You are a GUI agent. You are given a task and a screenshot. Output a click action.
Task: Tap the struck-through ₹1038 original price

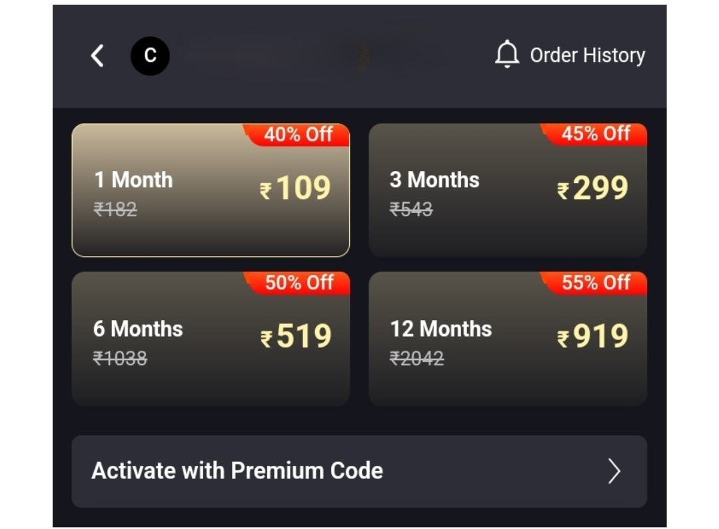click(120, 359)
